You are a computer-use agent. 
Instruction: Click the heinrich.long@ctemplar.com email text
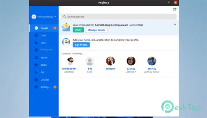[111, 25]
